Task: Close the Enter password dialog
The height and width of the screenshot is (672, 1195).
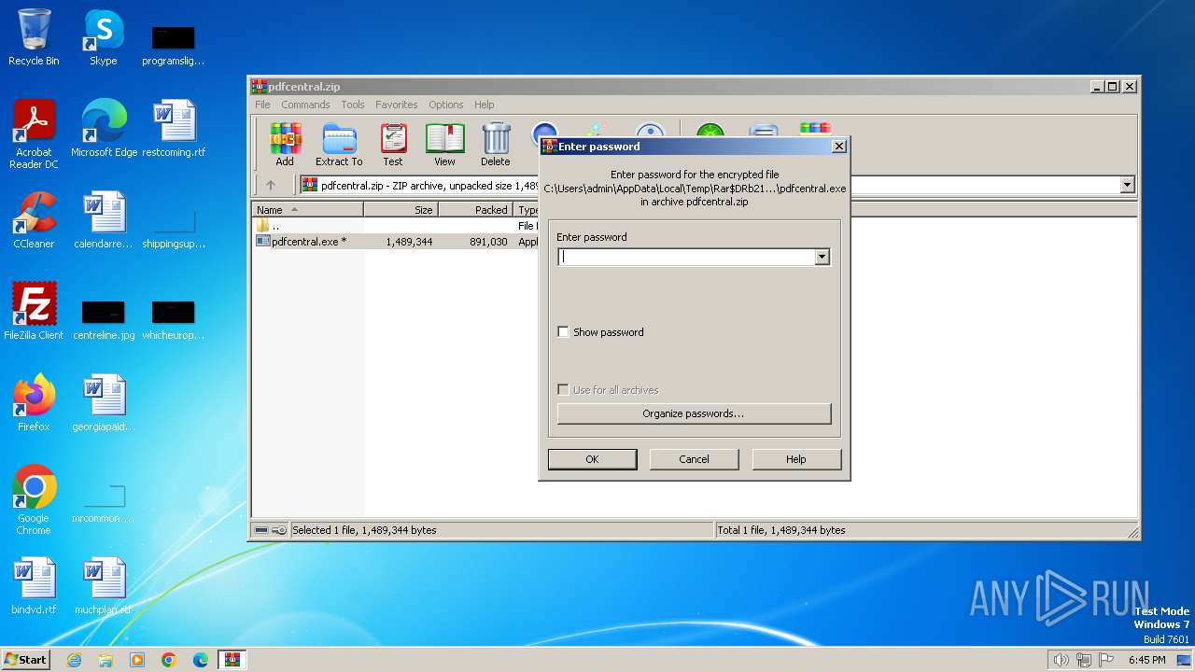Action: pos(838,147)
